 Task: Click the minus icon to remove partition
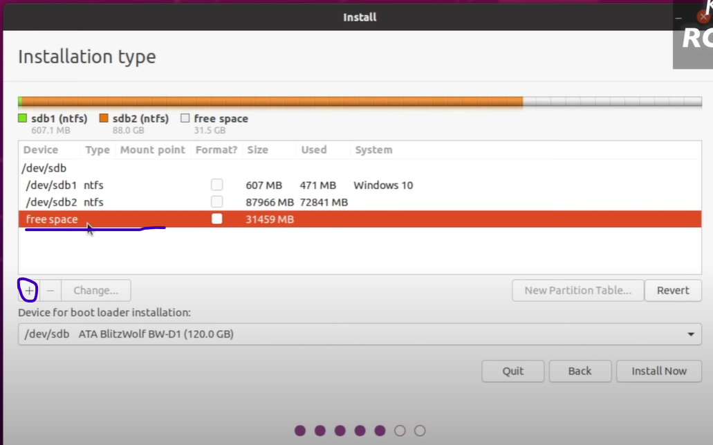tap(50, 291)
